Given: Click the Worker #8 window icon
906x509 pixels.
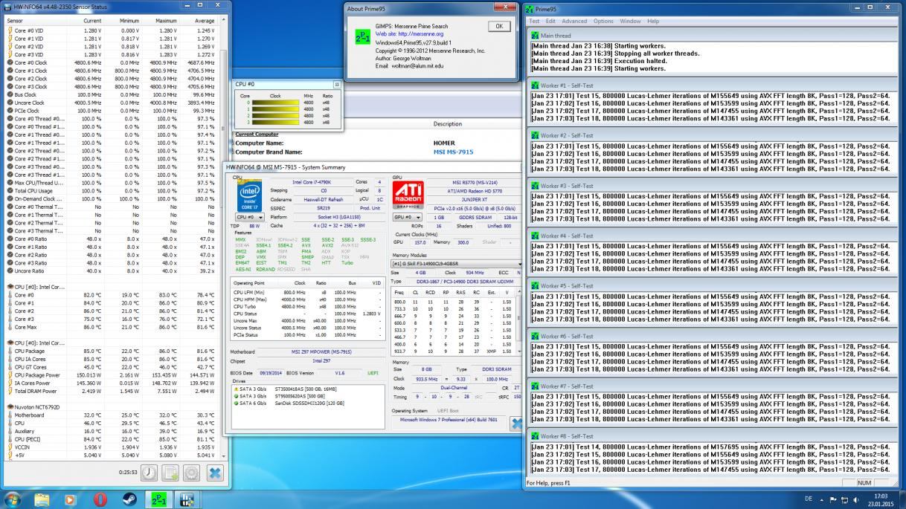Looking at the screenshot, I should pos(536,436).
